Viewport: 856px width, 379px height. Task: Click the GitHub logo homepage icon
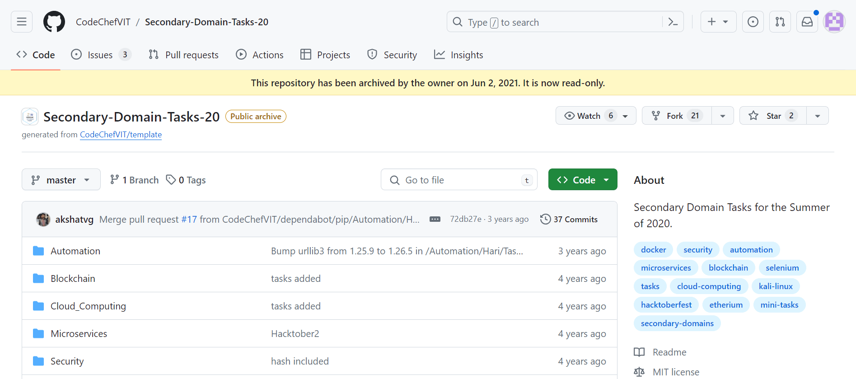point(54,22)
